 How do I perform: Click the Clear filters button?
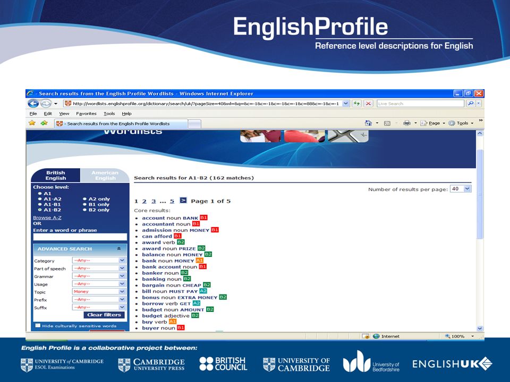tap(104, 315)
